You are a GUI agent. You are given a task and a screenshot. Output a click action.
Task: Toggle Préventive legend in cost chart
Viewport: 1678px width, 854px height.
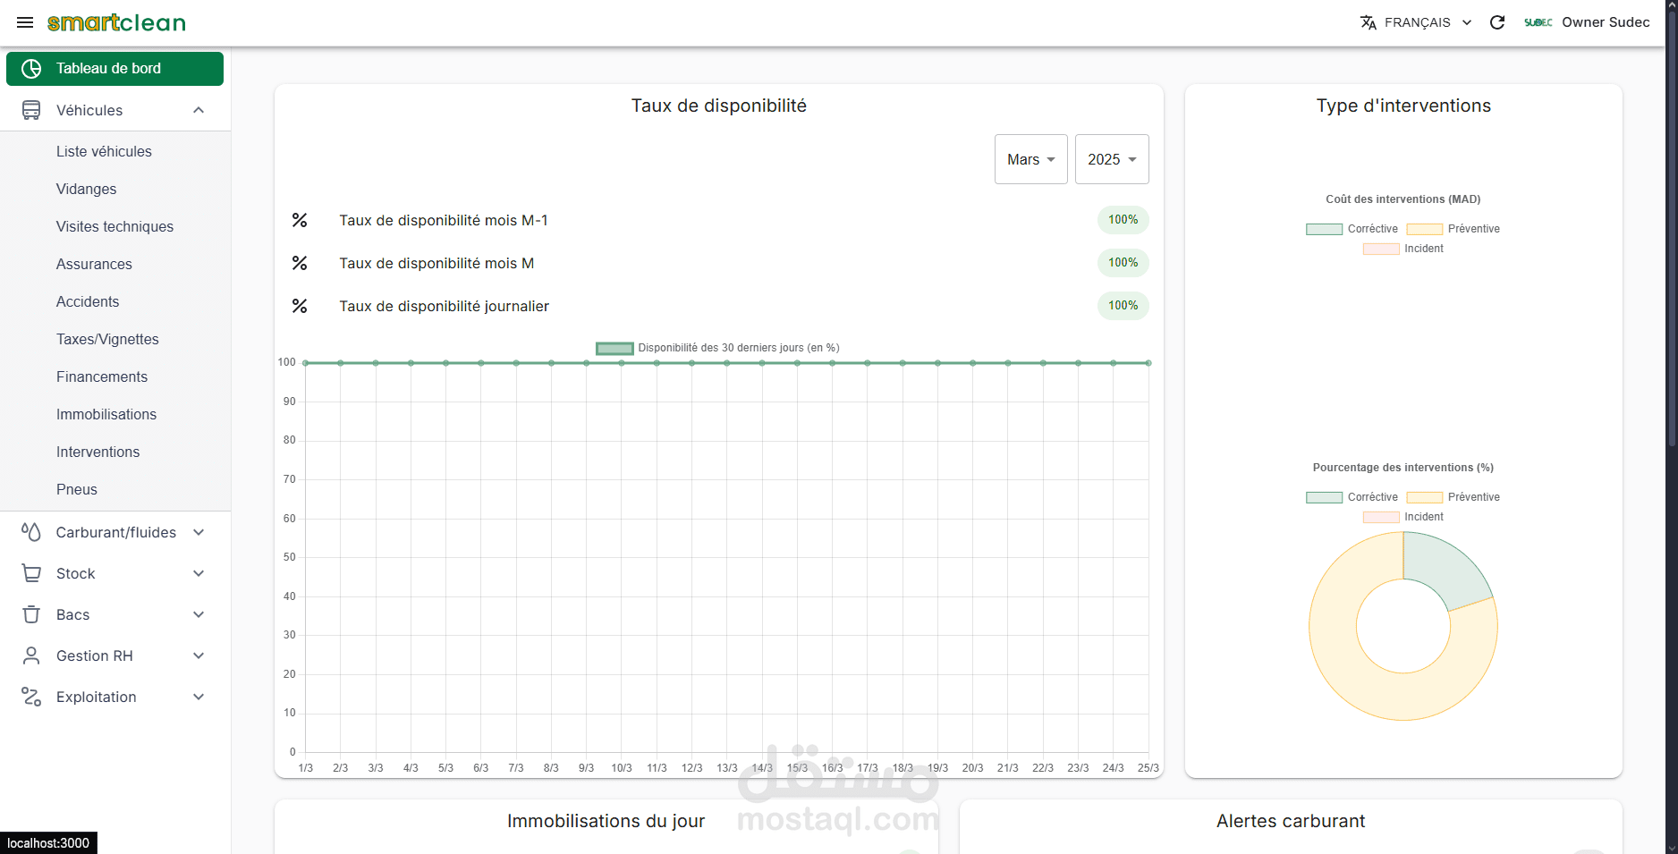point(1453,229)
